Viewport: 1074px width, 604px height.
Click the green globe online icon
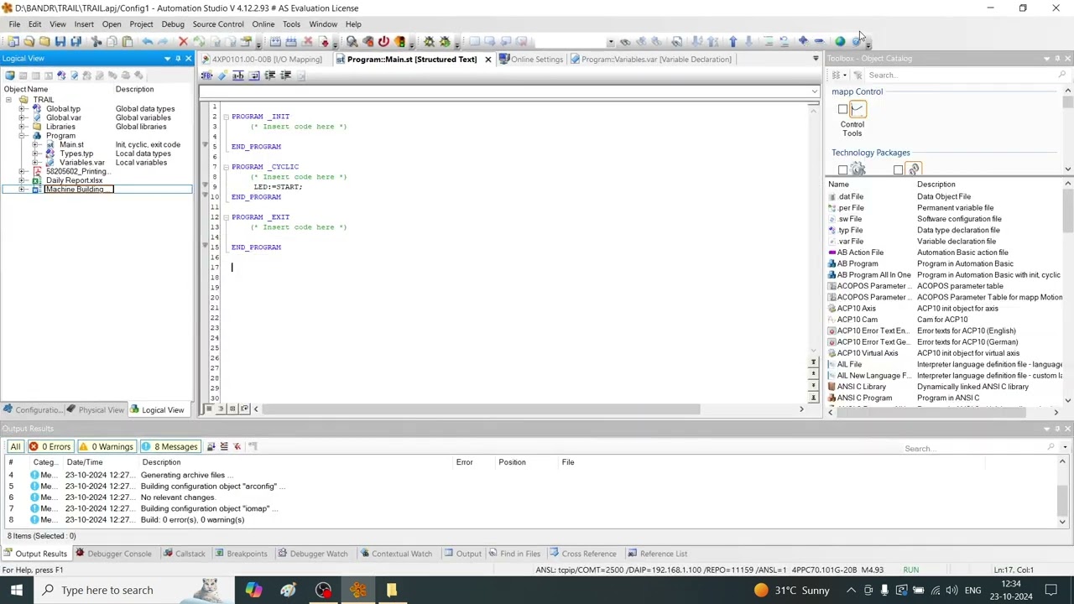pos(840,41)
